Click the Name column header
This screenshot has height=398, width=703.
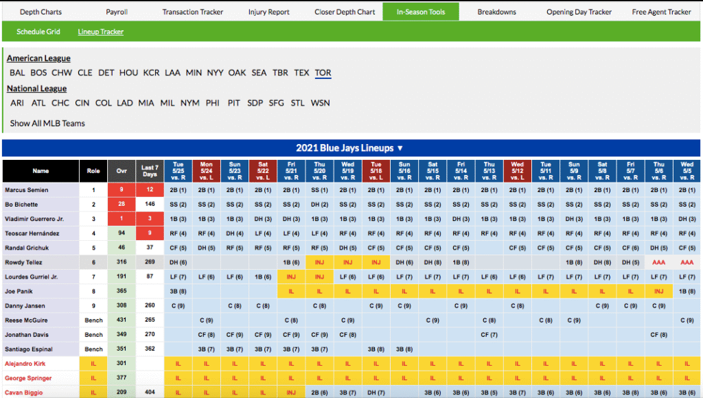(x=41, y=171)
